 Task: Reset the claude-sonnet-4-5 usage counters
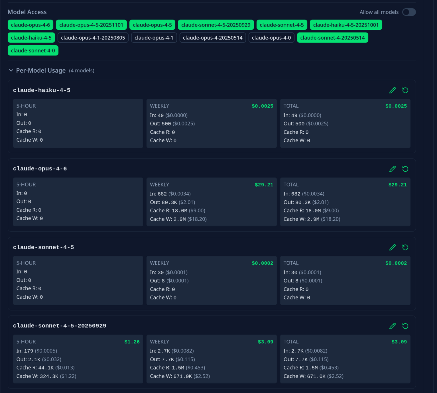click(405, 247)
